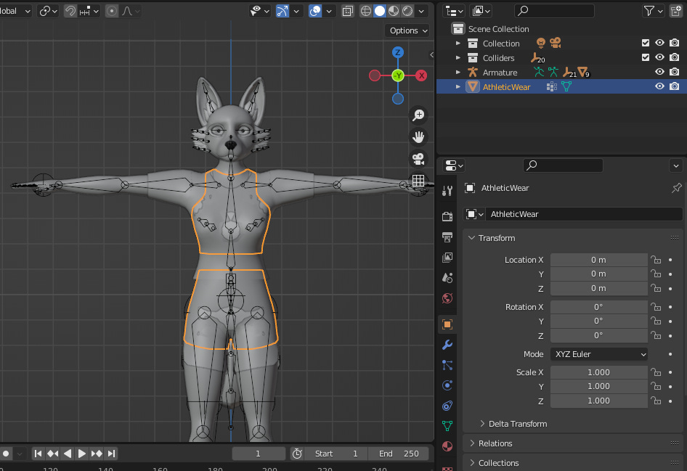Open the Object Data mesh tab

click(447, 426)
